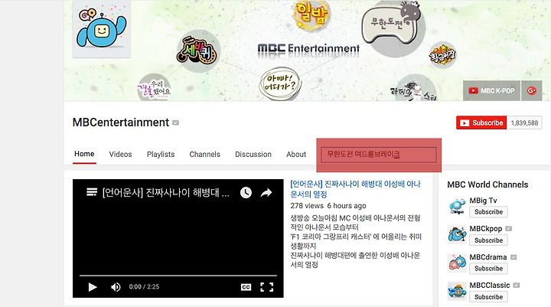Click the 6 hours ago timestamp
Viewport: 551px width, 307px height.
pos(347,206)
